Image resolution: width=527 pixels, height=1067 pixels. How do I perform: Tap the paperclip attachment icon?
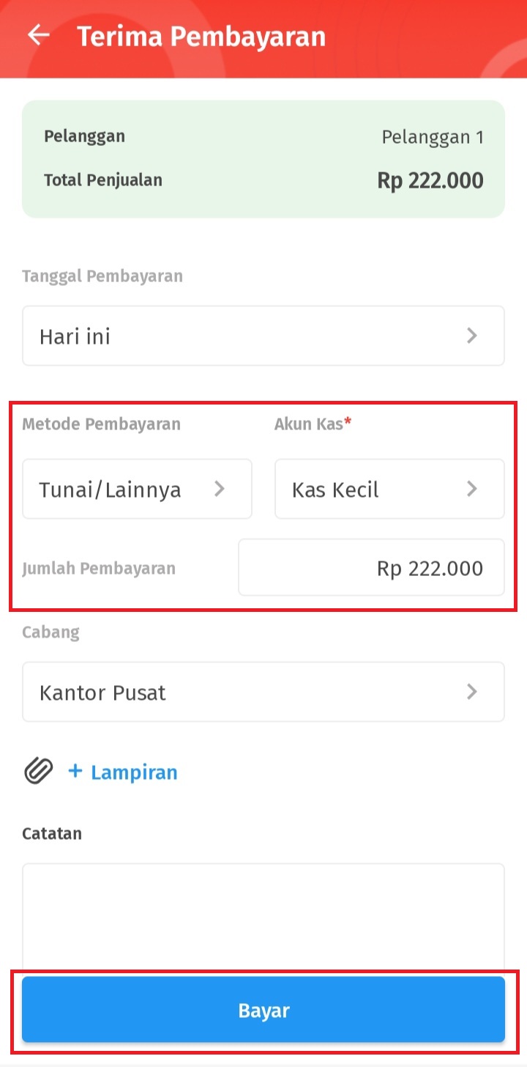click(38, 772)
